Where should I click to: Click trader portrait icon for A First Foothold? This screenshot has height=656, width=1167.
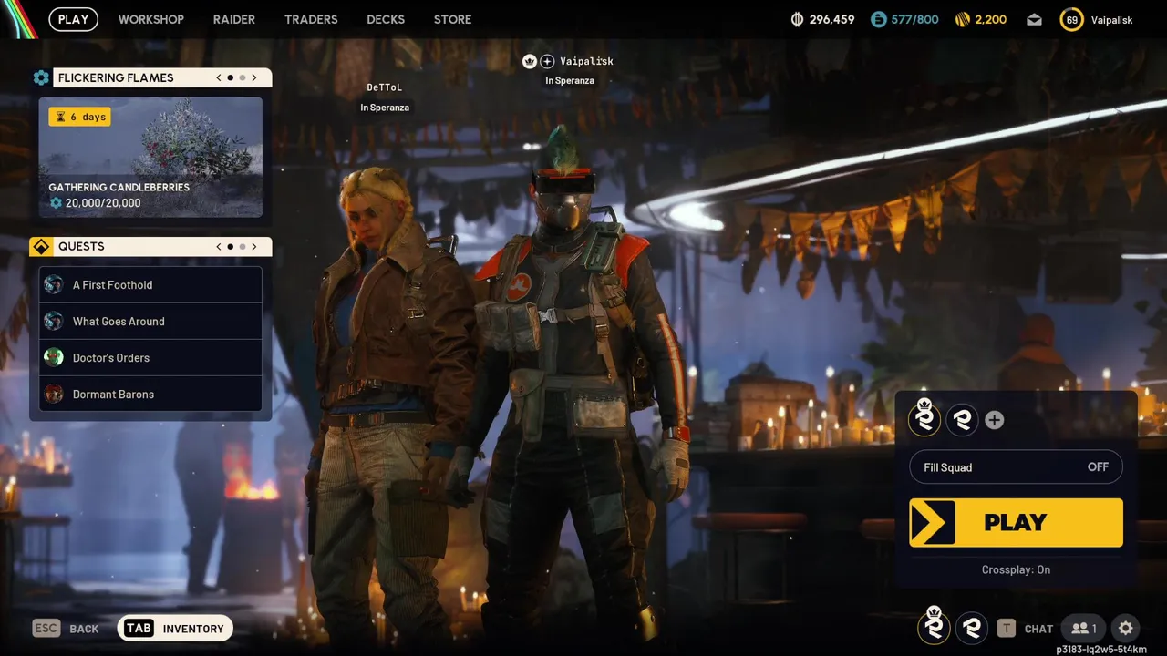tap(54, 284)
